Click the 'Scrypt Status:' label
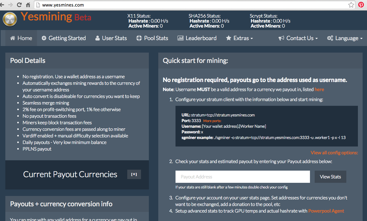The width and height of the screenshot is (367, 221). (x=264, y=16)
